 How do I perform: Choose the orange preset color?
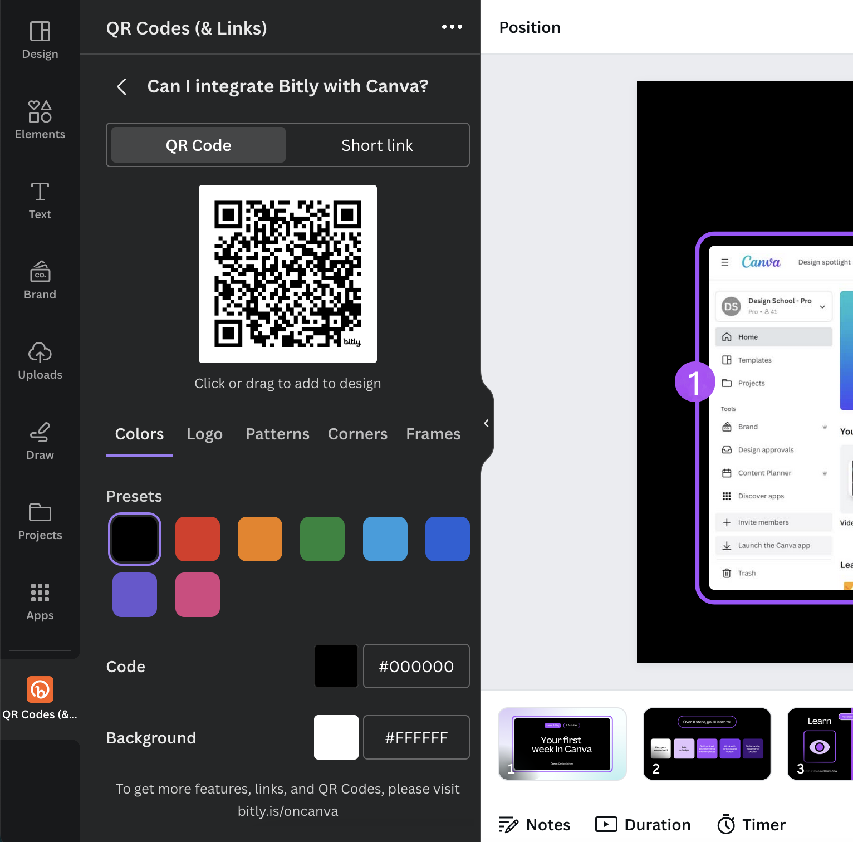[260, 539]
